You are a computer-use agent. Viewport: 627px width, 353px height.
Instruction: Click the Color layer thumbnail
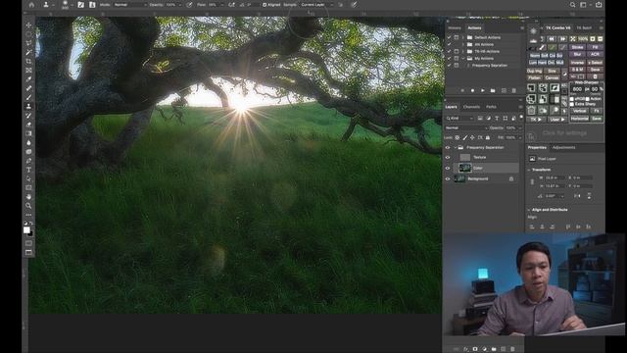[x=464, y=168]
